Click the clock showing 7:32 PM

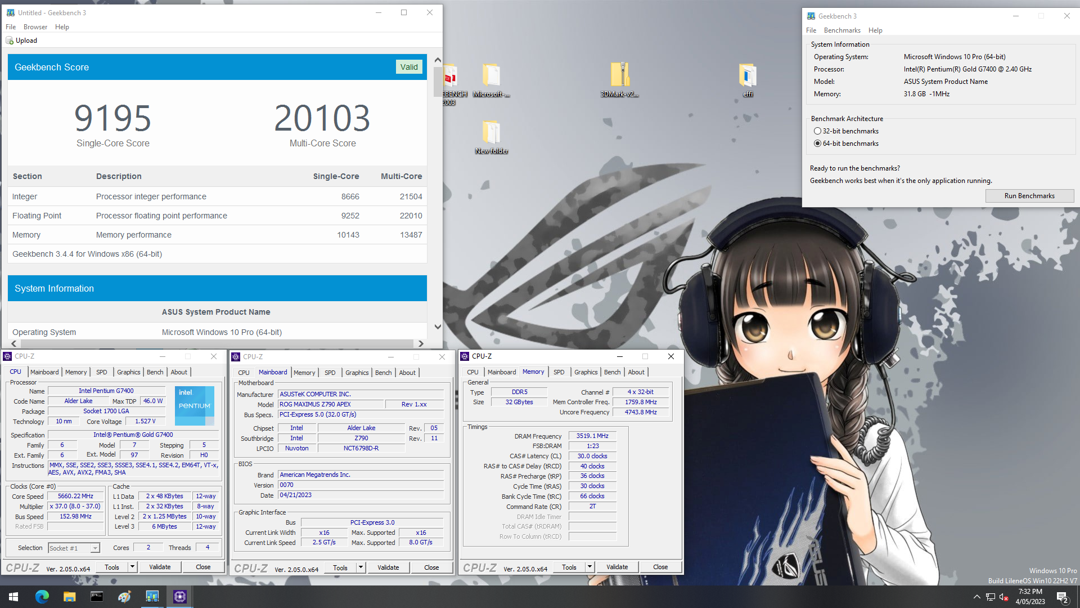click(x=1030, y=592)
